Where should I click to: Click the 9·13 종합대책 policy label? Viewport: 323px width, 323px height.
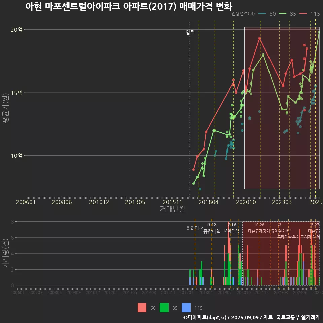pyautogui.click(x=212, y=228)
